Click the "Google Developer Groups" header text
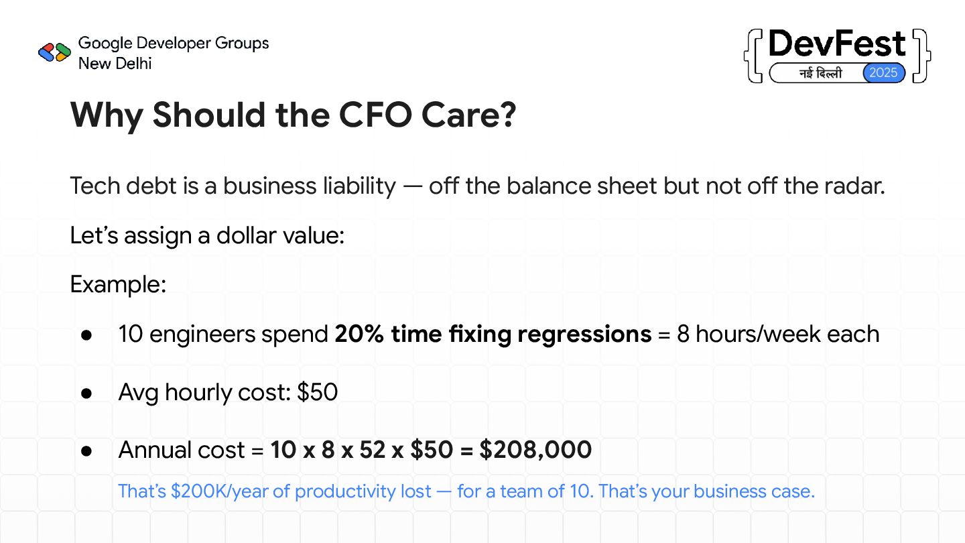Viewport: 965px width, 543px height. click(x=174, y=44)
